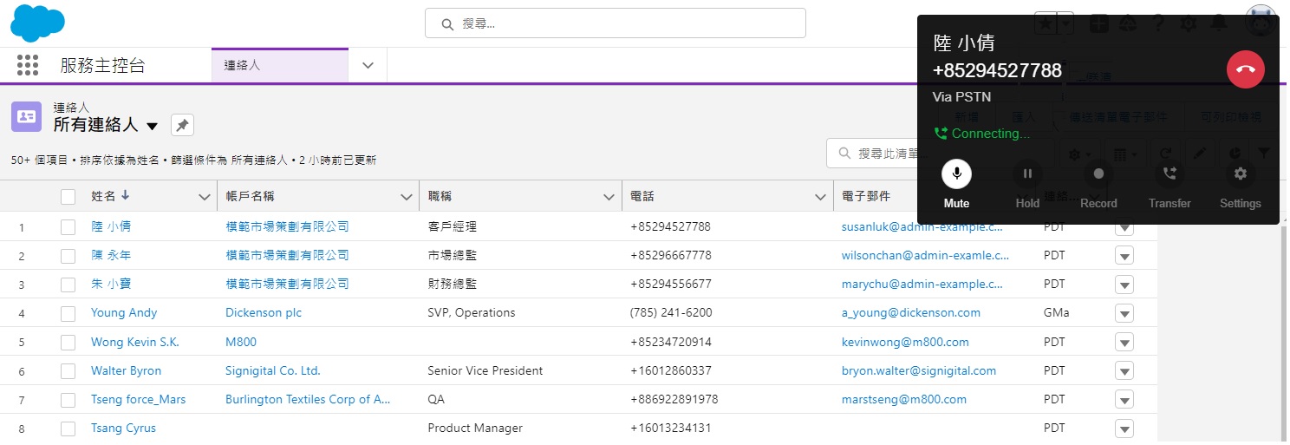
Task: Select checkbox for 陳 永年 row
Action: click(68, 256)
